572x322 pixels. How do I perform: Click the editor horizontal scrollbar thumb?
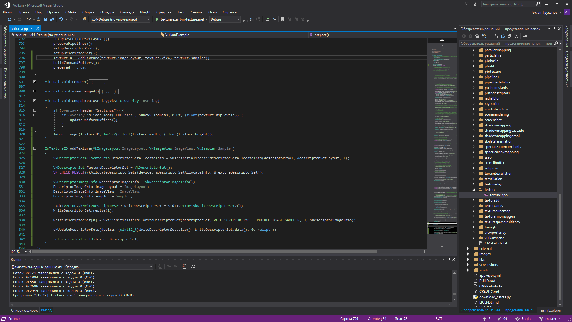pos(205,252)
